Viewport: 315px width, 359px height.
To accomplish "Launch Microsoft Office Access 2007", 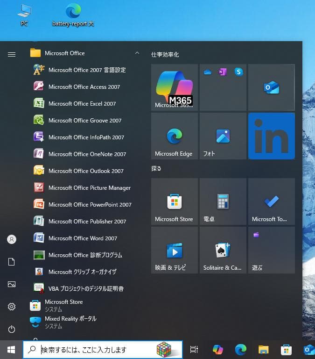I will (x=84, y=87).
